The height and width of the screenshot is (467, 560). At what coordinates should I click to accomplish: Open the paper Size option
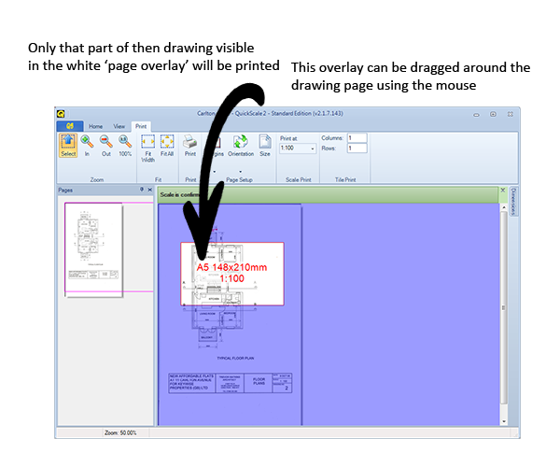coord(264,145)
